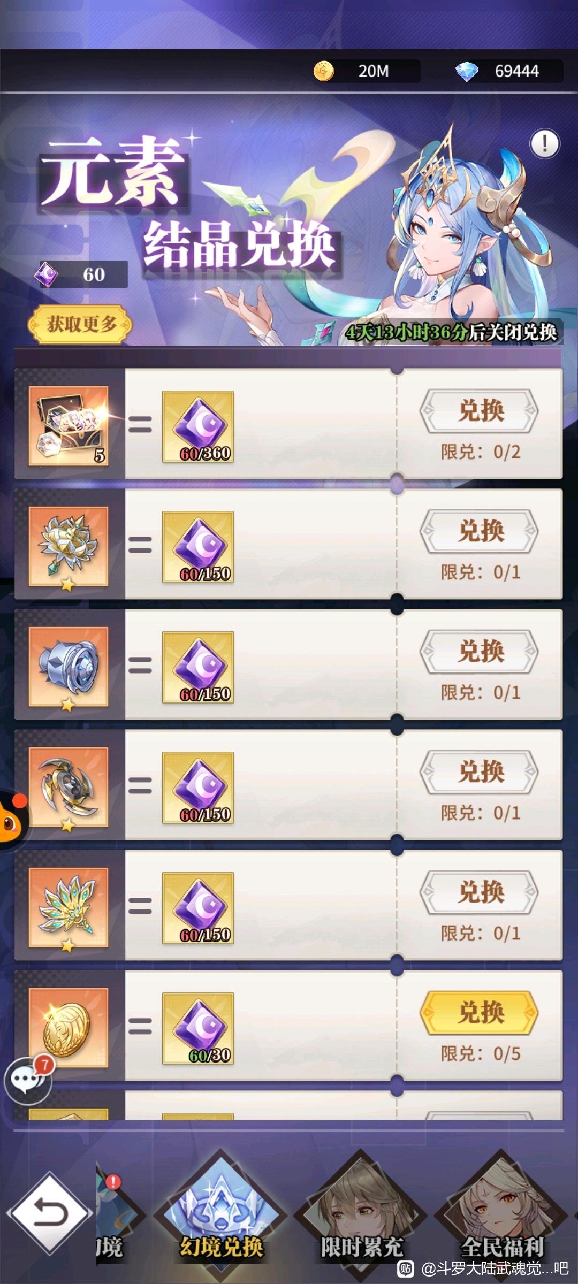The width and height of the screenshot is (578, 1284).
Task: Tap the white lotus flower item icon
Action: [69, 546]
